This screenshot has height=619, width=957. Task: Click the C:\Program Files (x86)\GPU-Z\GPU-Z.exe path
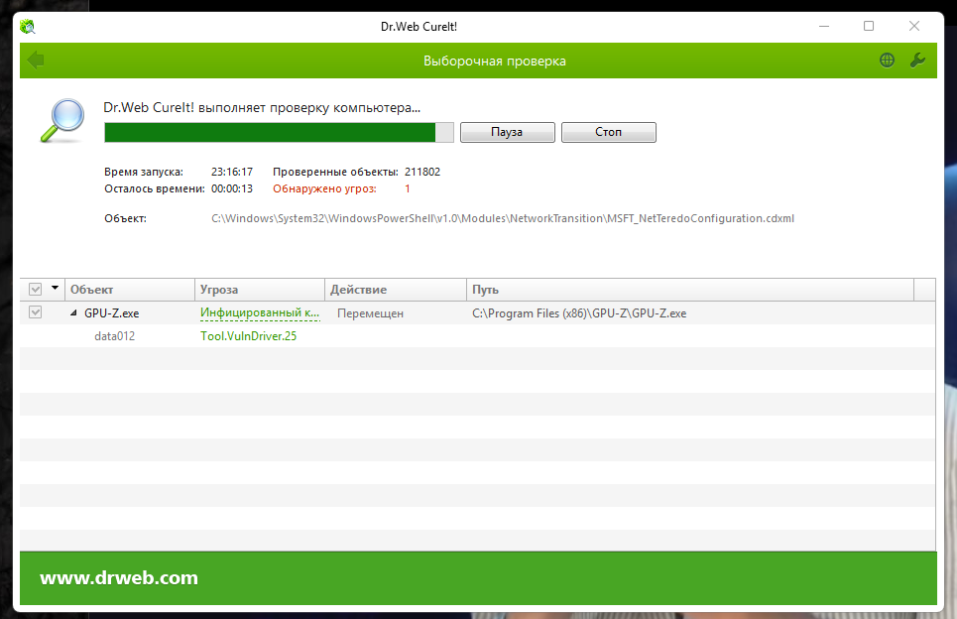579,313
